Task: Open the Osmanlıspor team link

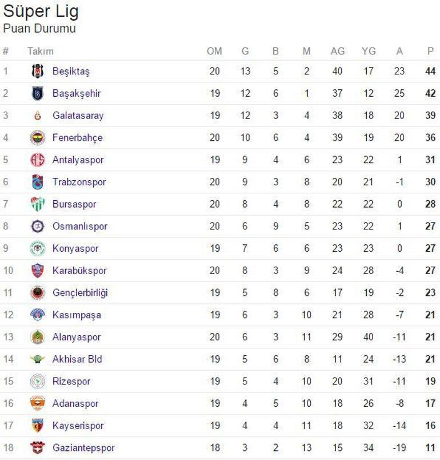Action: click(79, 227)
